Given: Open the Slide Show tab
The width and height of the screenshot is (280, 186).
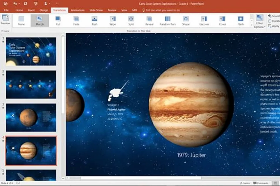Looking at the screenshot, I should 96,10.
